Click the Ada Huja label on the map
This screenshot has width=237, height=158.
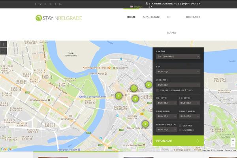pyautogui.click(x=220, y=80)
